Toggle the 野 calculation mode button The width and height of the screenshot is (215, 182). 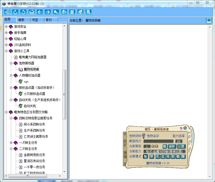[152, 157]
